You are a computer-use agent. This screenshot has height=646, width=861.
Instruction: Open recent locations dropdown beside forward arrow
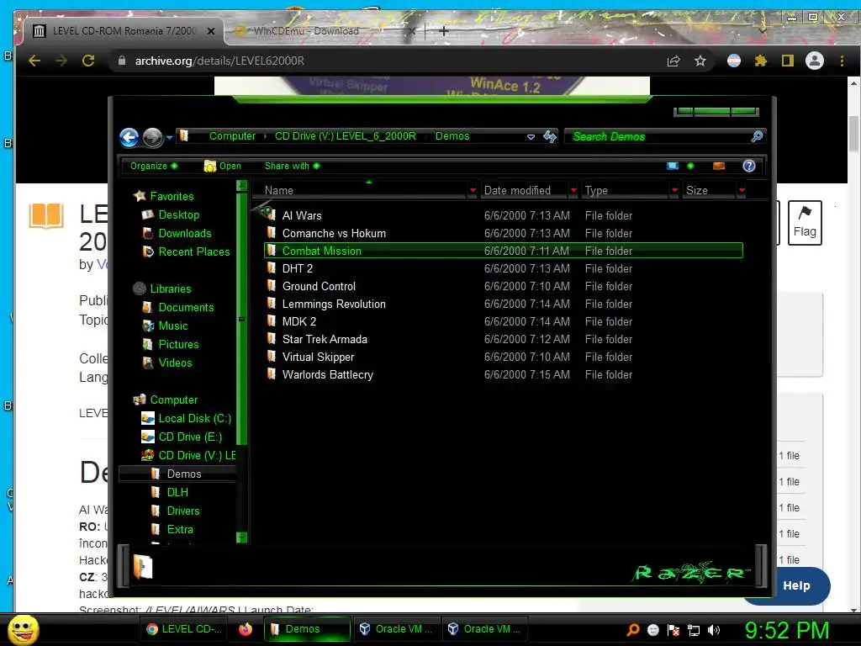[x=169, y=137]
